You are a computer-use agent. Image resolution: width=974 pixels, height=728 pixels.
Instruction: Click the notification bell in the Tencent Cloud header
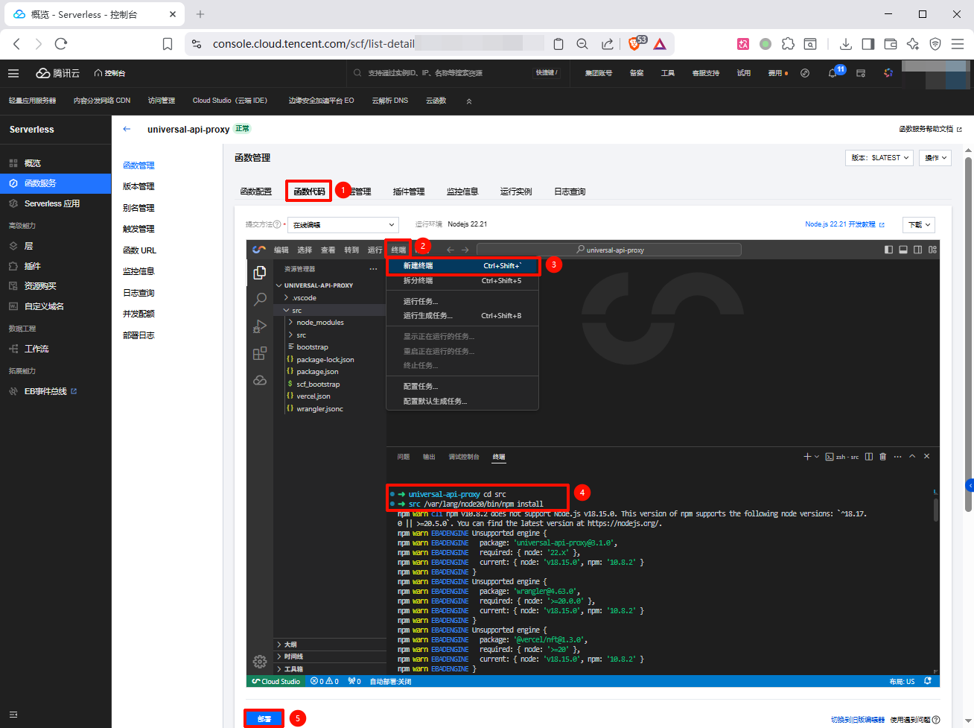coord(833,73)
